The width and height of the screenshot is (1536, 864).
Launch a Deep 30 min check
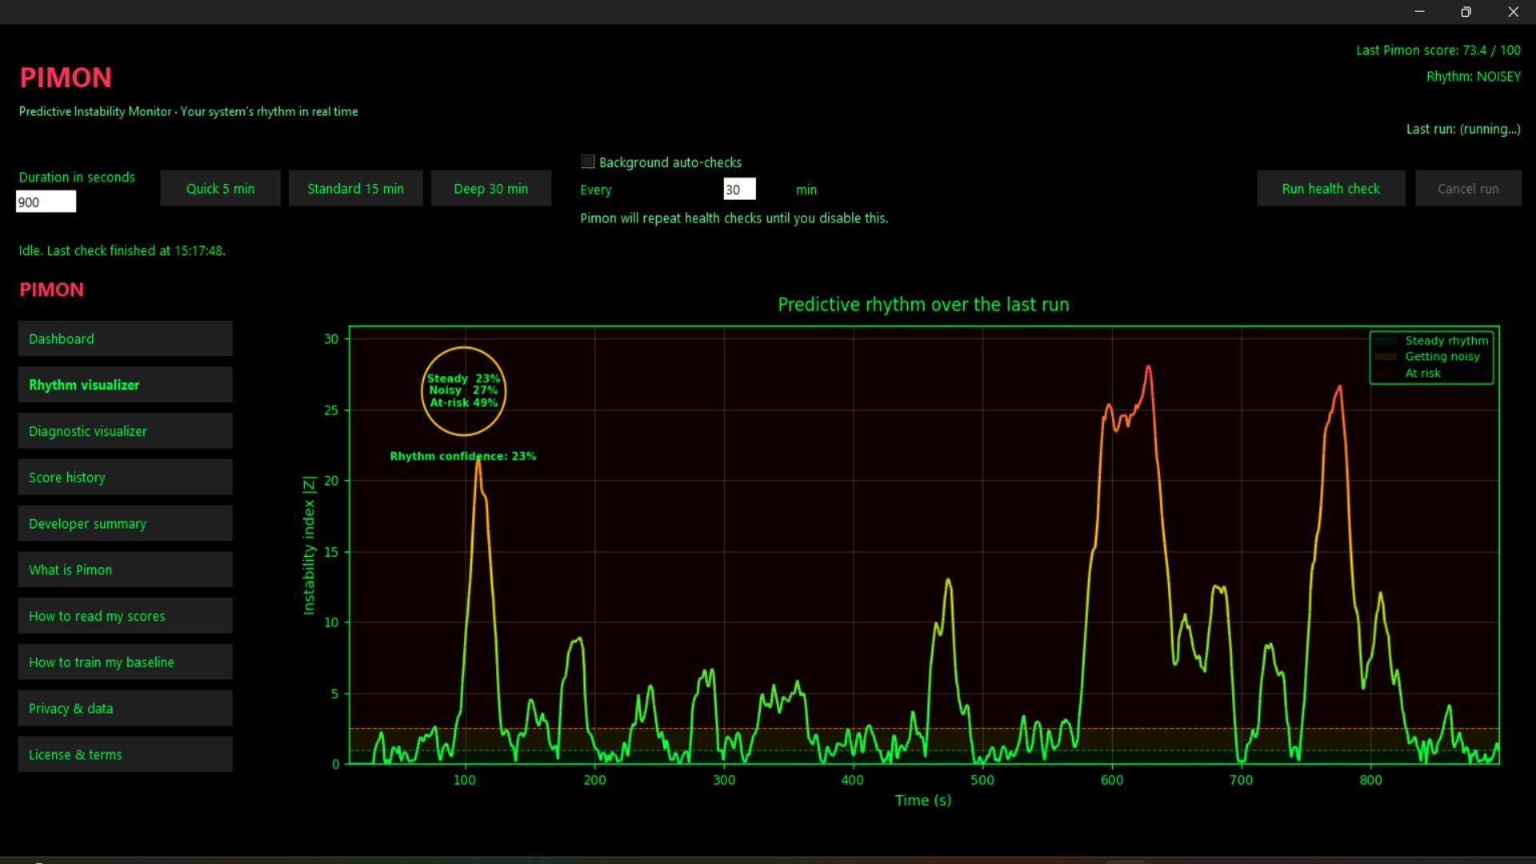pyautogui.click(x=490, y=188)
